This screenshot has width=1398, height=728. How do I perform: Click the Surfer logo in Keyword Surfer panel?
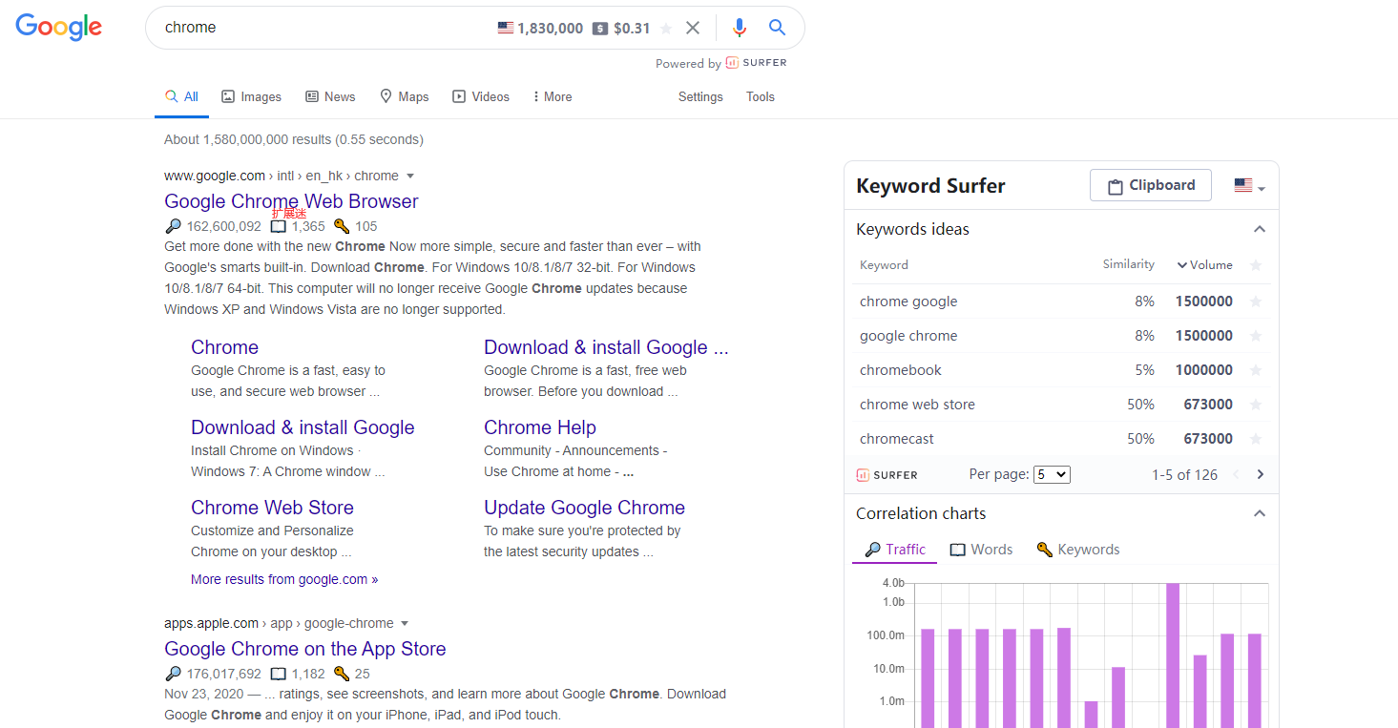tap(887, 474)
